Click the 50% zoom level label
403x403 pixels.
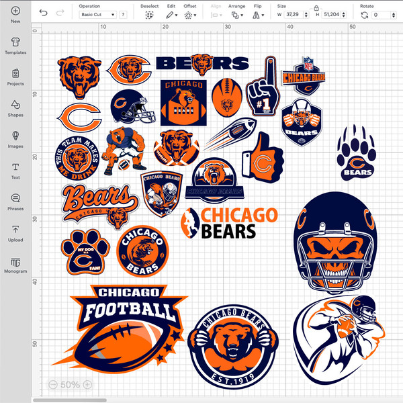click(x=70, y=384)
